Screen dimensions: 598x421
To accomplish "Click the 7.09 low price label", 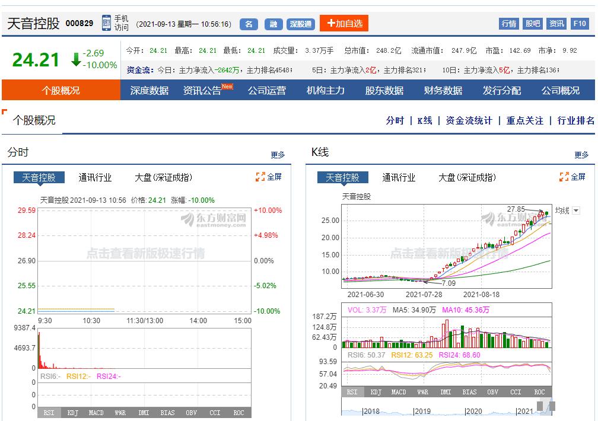I will coord(449,283).
